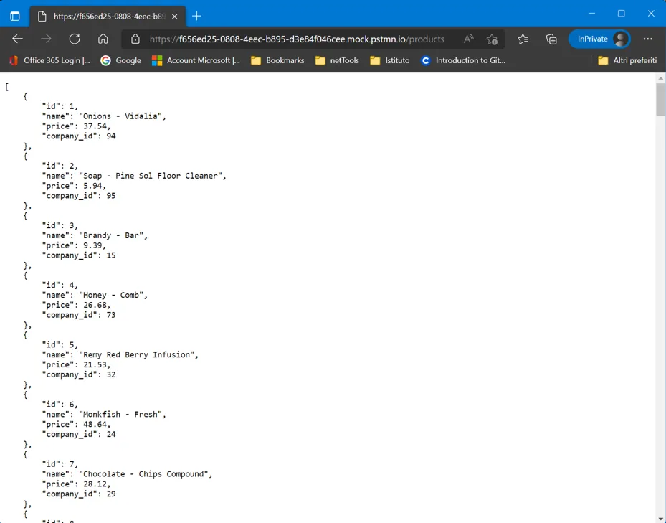The image size is (666, 523).
Task: Click the InPrivate profile button
Action: [599, 39]
